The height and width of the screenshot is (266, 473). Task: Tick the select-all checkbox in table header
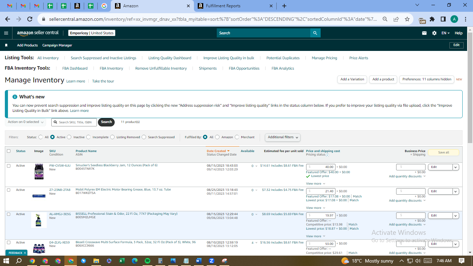(x=9, y=151)
